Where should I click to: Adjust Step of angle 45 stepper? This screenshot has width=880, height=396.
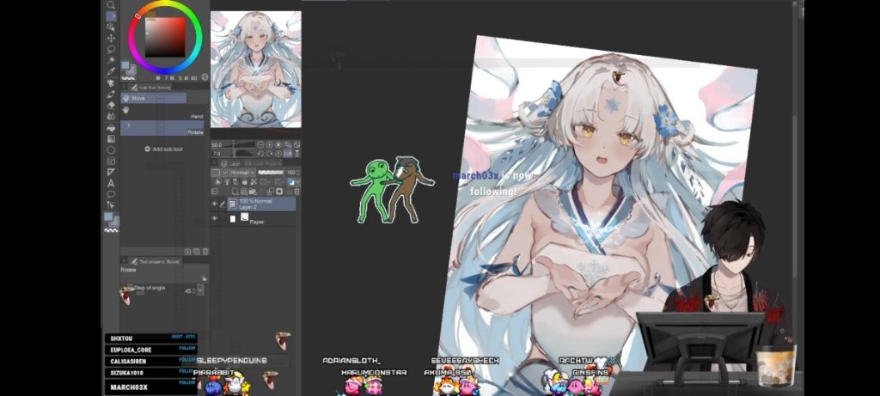[x=193, y=291]
